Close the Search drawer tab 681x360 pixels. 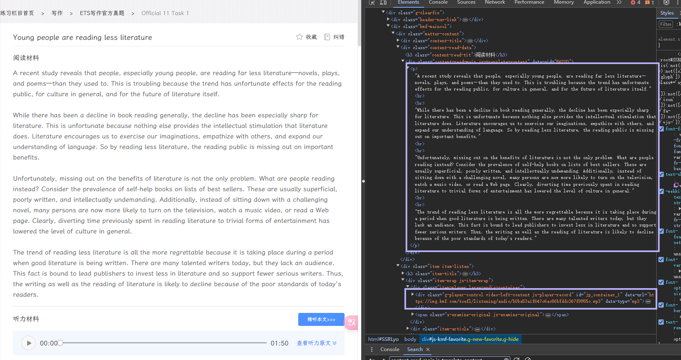coord(428,349)
